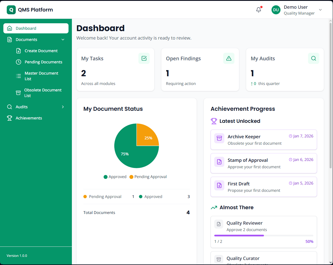Toggle the Pending Approval chart legend item
Image resolution: width=333 pixels, height=265 pixels.
point(148,177)
